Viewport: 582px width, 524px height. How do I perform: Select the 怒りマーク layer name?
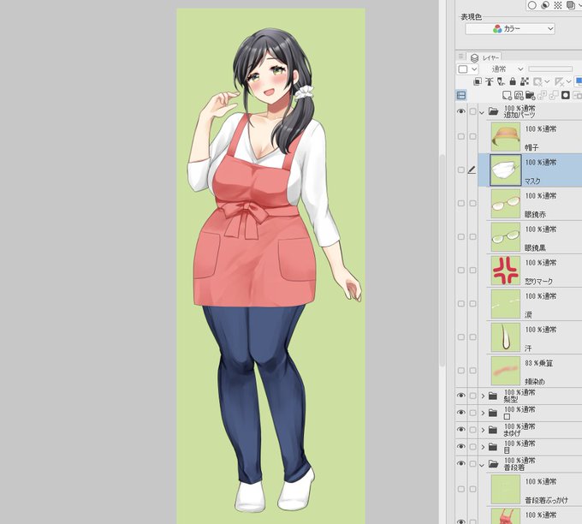coord(538,282)
